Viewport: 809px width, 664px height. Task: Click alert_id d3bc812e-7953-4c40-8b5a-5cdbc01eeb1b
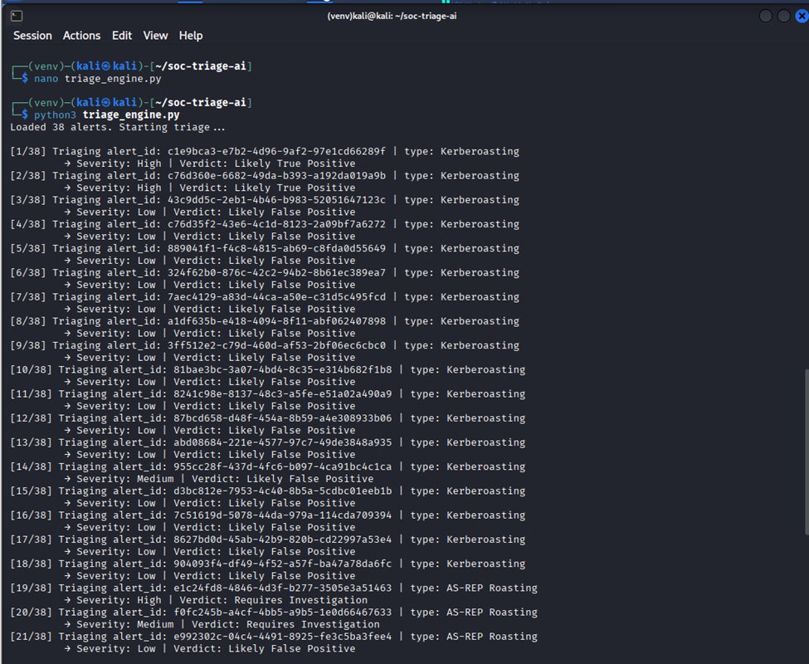tap(282, 491)
